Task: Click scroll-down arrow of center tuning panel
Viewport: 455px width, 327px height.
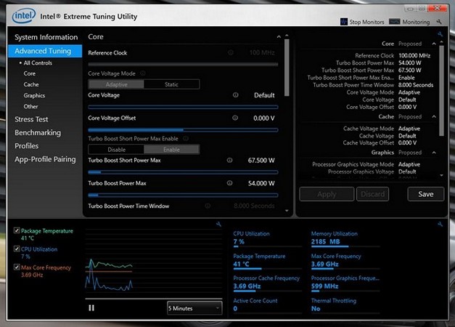Action: click(287, 211)
